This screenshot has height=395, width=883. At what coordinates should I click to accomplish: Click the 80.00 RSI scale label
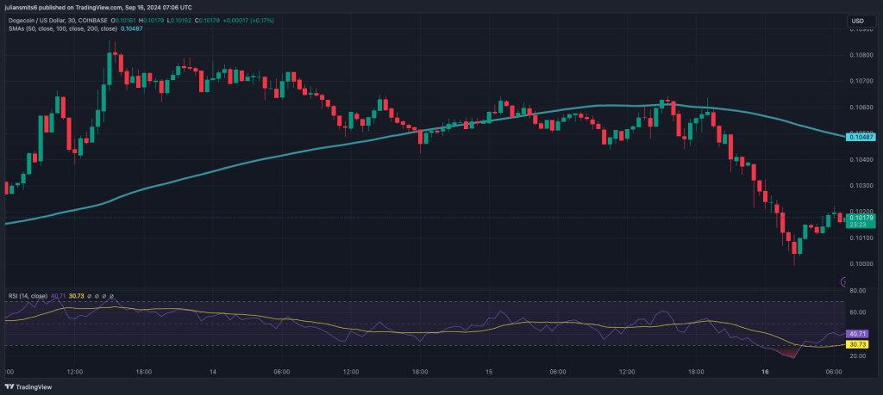tap(858, 291)
